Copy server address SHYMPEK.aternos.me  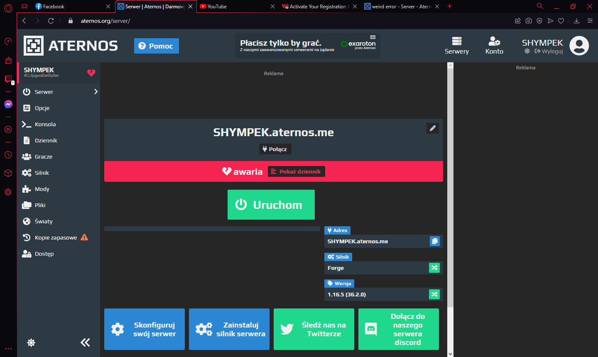coord(434,241)
